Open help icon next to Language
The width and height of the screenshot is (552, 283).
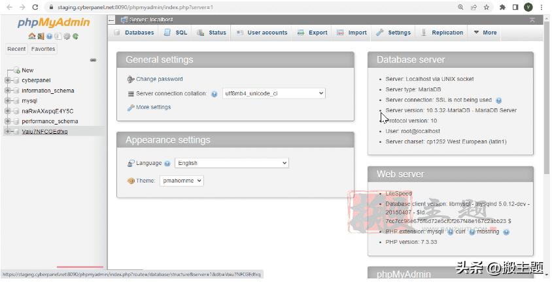pyautogui.click(x=167, y=163)
